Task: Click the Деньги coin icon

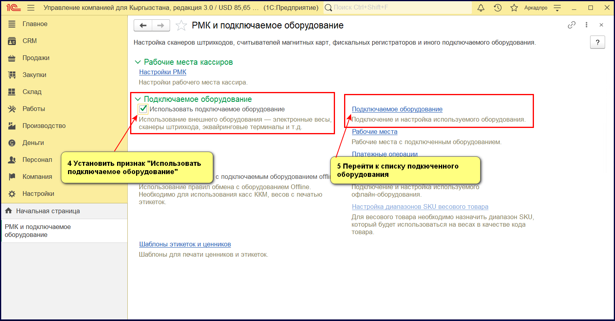Action: point(12,143)
